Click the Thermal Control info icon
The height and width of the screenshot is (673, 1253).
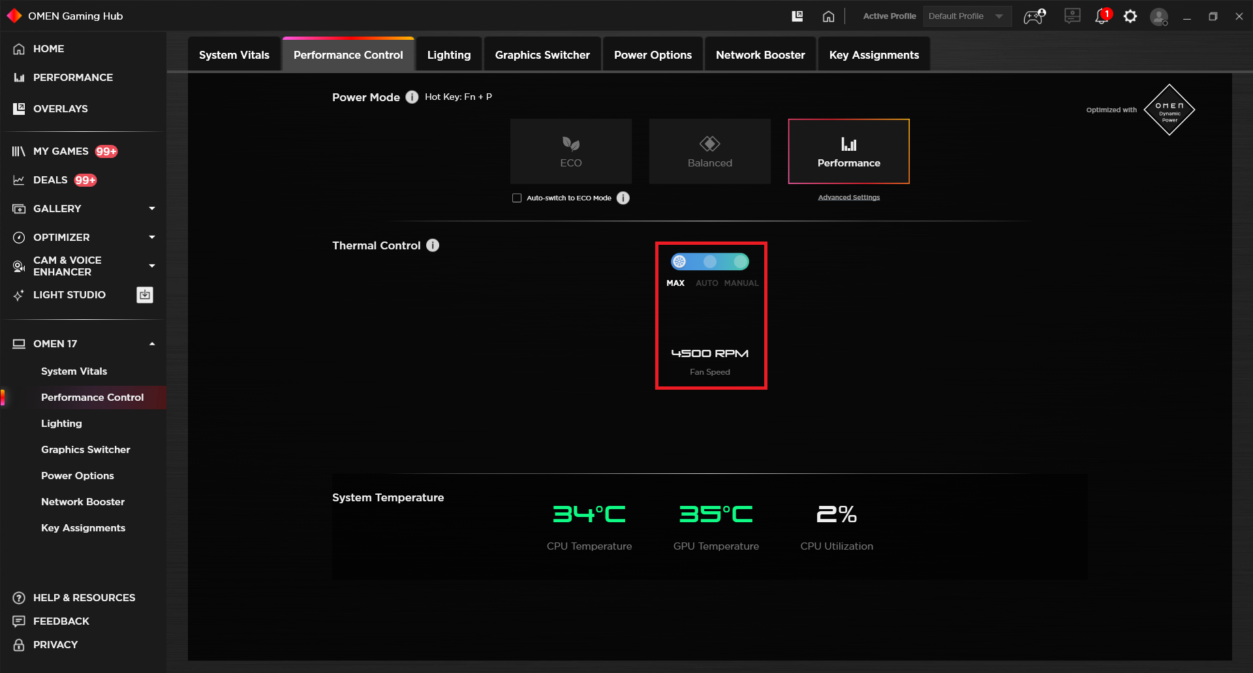tap(433, 245)
